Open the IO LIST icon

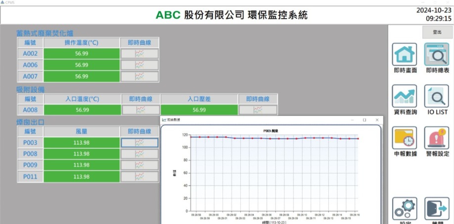(x=436, y=96)
